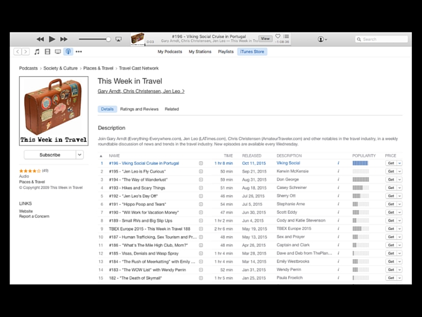Show info icon for #194 The Way of Wanderlust
Image resolution: width=422 pixels, height=317 pixels.
tap(201, 179)
